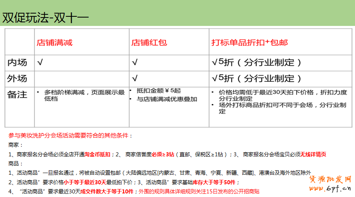Open the www.6pf.com watermark link

point(330,187)
